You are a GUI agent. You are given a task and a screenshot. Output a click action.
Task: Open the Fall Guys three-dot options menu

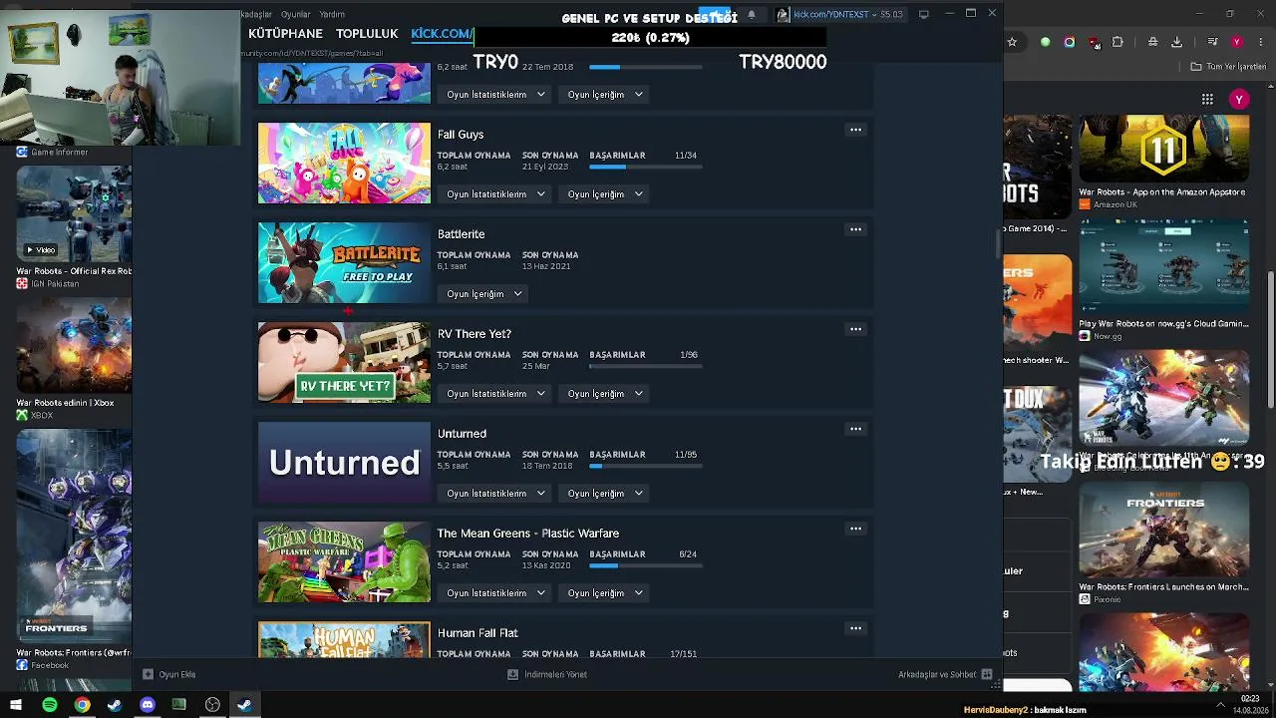pyautogui.click(x=855, y=130)
